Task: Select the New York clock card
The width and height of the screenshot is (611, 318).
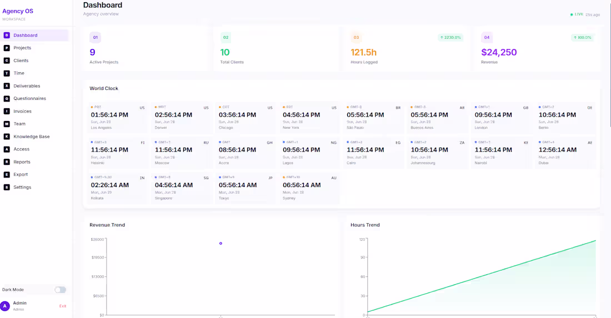Action: click(309, 117)
